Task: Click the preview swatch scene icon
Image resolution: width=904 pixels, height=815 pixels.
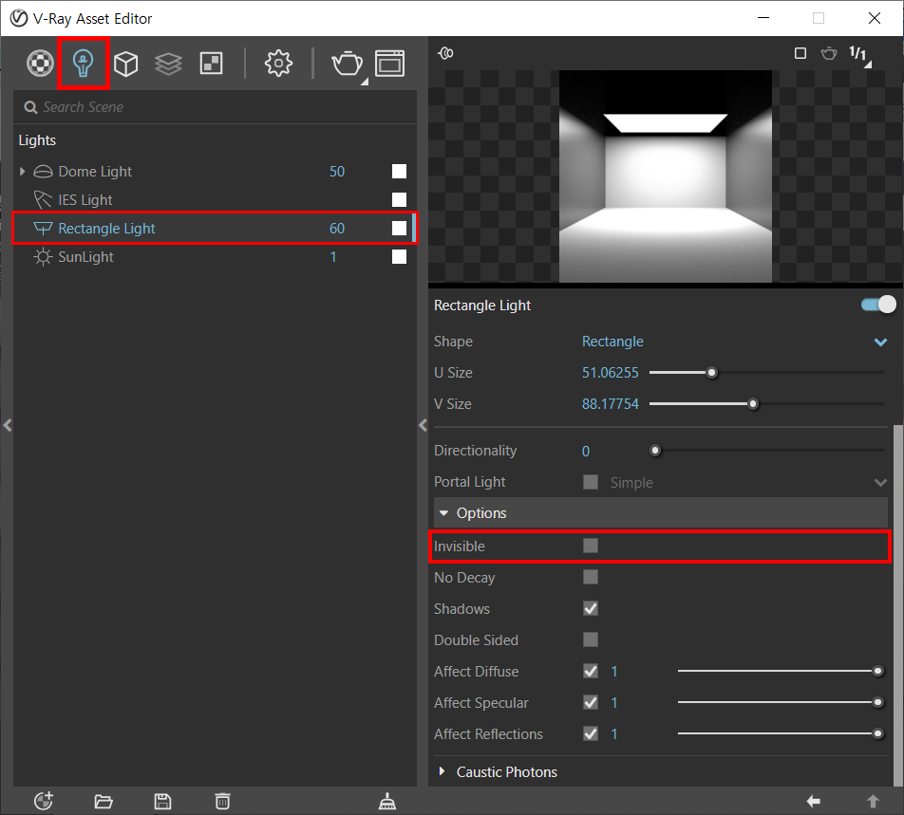Action: click(x=445, y=53)
